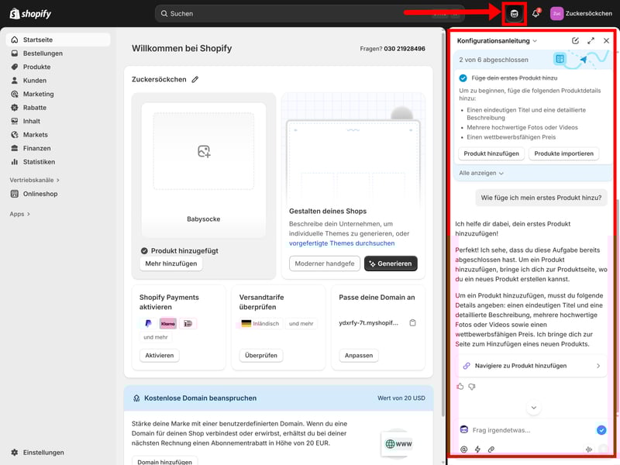This screenshot has width=620, height=465.
Task: Open Bestellungen in the sidebar
Action: click(43, 53)
